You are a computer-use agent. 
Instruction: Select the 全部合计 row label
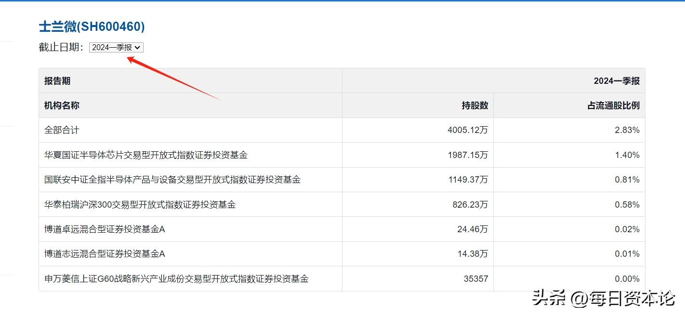62,130
